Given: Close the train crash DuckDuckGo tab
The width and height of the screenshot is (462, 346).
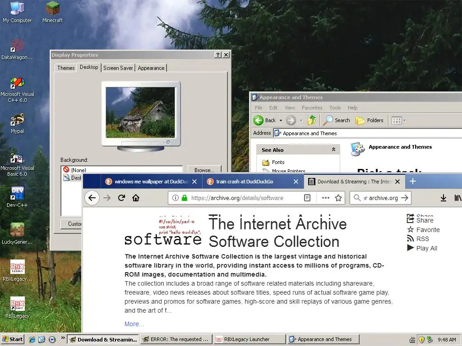Looking at the screenshot, I should coord(296,182).
